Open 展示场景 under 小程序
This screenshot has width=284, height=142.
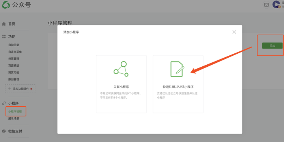[x=13, y=118]
